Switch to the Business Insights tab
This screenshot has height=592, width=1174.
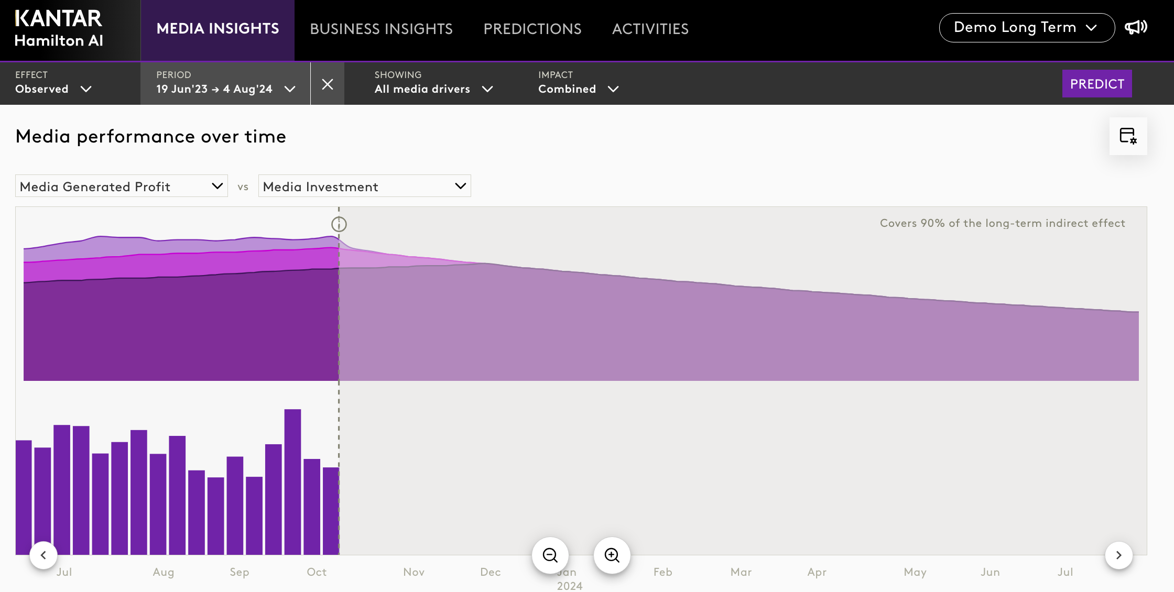tap(381, 29)
